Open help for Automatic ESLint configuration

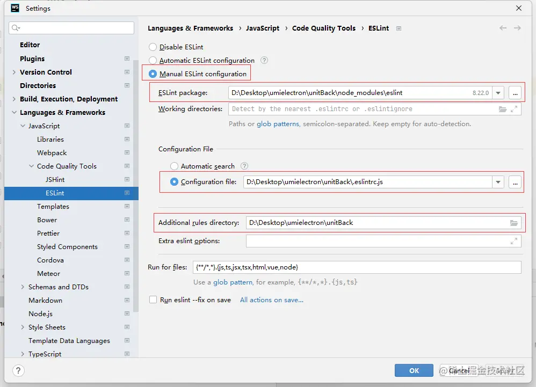[x=264, y=61]
